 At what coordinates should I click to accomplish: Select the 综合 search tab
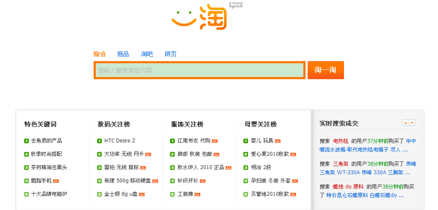point(100,54)
